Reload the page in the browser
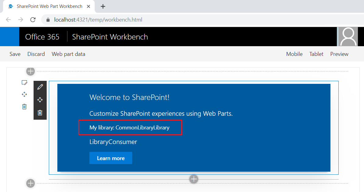The height and width of the screenshot is (192, 364). coord(33,20)
